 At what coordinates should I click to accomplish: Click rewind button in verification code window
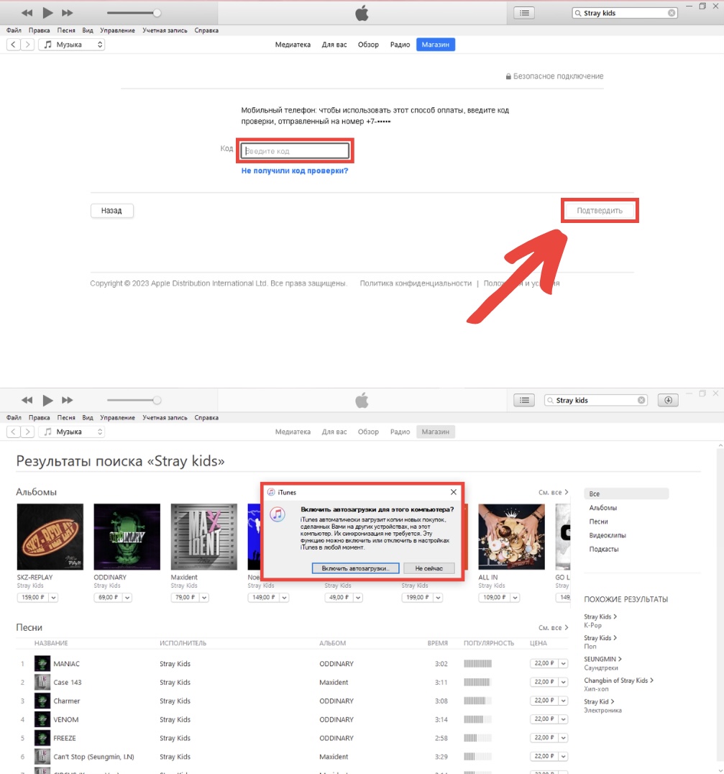point(27,13)
